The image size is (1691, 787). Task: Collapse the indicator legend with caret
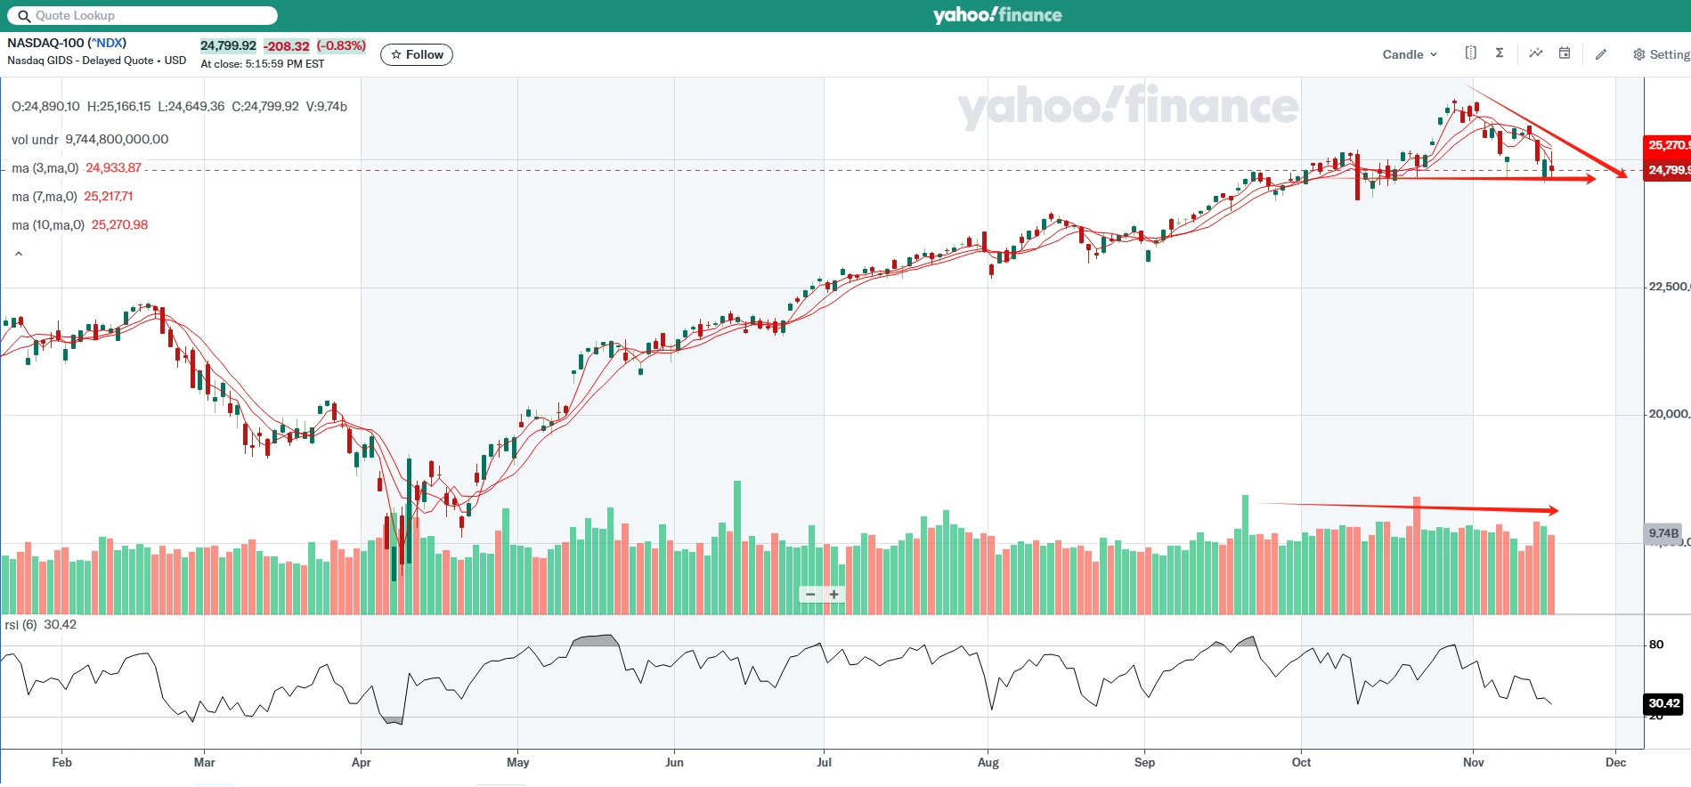coord(19,255)
